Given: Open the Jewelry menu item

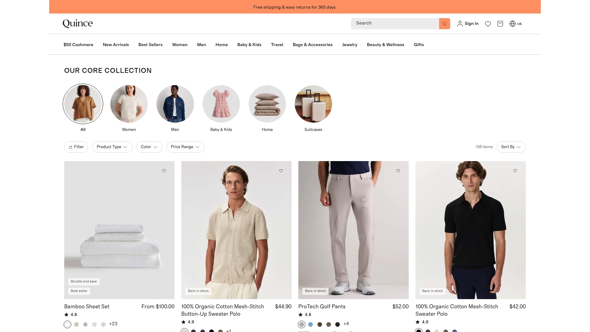Looking at the screenshot, I should pyautogui.click(x=350, y=45).
